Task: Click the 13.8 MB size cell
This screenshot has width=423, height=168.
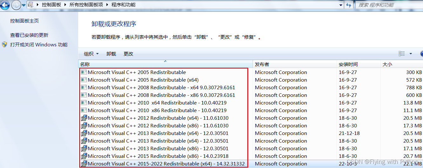Action: 413,103
